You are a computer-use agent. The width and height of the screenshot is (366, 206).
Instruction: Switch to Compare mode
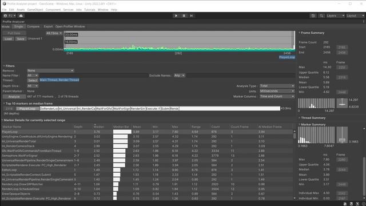33,27
